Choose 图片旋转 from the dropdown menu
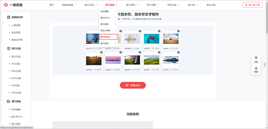The image size is (268, 129). pyautogui.click(x=109, y=43)
